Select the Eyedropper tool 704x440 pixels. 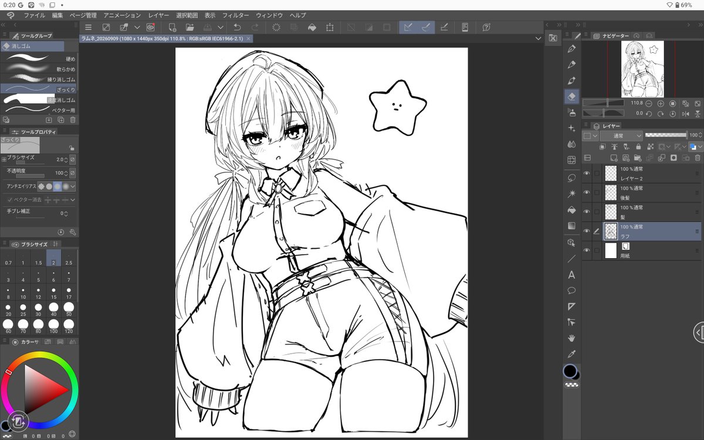[571, 354]
